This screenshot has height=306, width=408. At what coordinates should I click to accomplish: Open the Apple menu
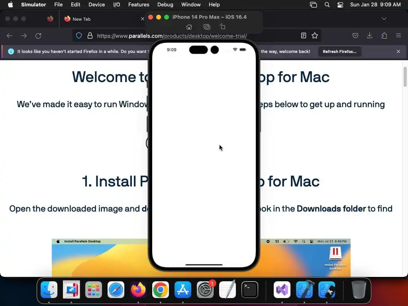pyautogui.click(x=10, y=4)
